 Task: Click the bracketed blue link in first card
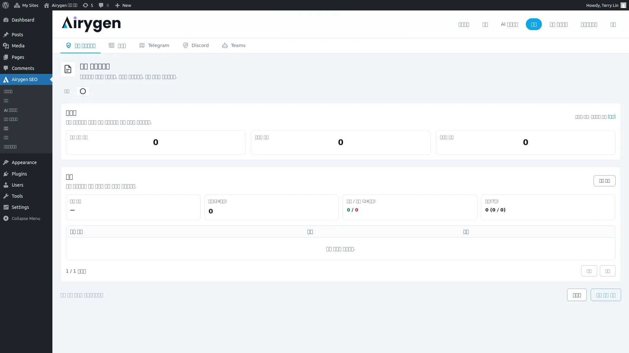point(611,116)
